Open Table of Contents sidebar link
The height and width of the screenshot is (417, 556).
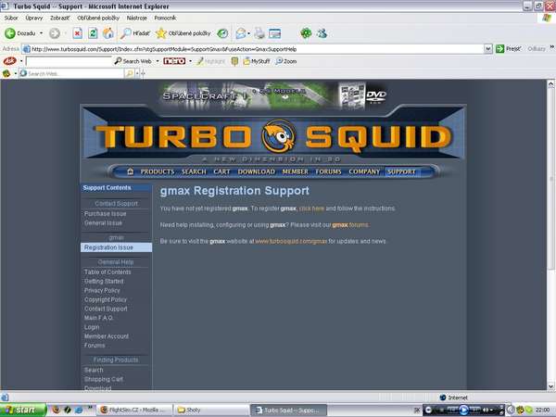[107, 272]
